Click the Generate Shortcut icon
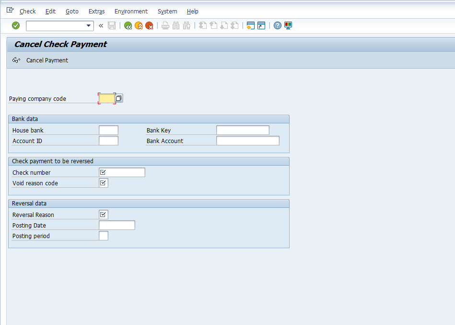 click(261, 25)
